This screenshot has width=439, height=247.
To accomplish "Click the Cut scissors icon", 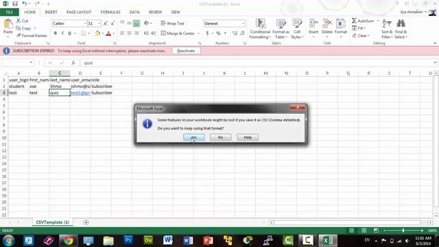I will click(x=19, y=21).
